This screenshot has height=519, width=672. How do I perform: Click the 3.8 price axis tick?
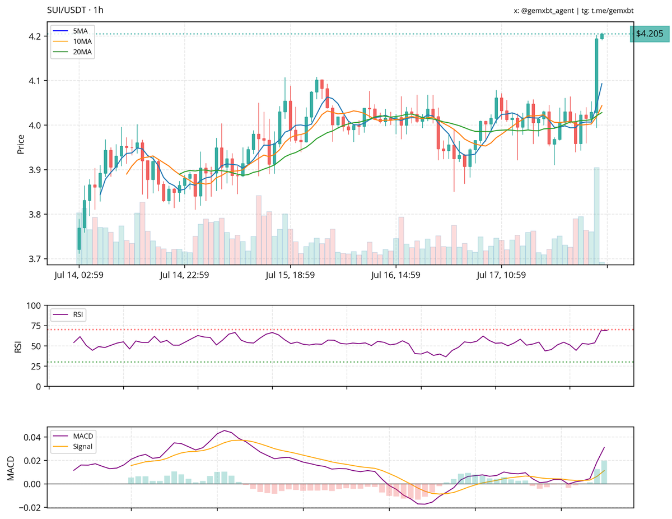[x=36, y=214]
